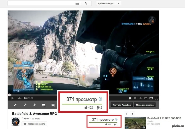Switch to the small player size icon
The width and height of the screenshot is (185, 129).
[146, 98]
